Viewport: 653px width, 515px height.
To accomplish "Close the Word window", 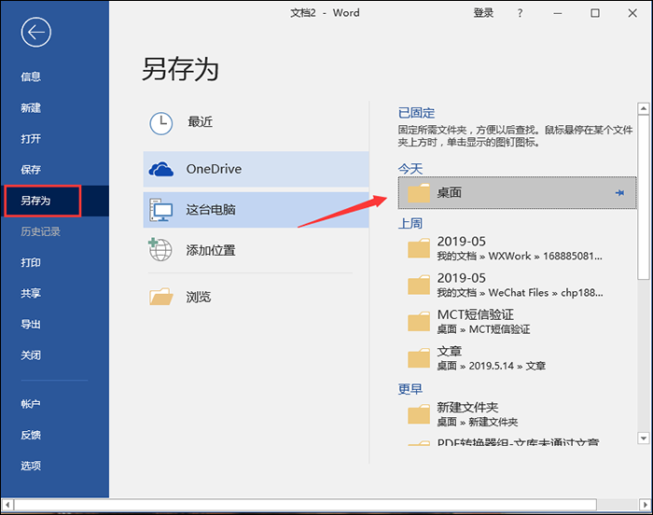I will coord(632,13).
